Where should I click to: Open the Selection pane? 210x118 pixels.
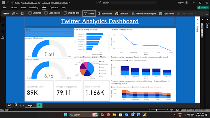click(x=122, y=14)
